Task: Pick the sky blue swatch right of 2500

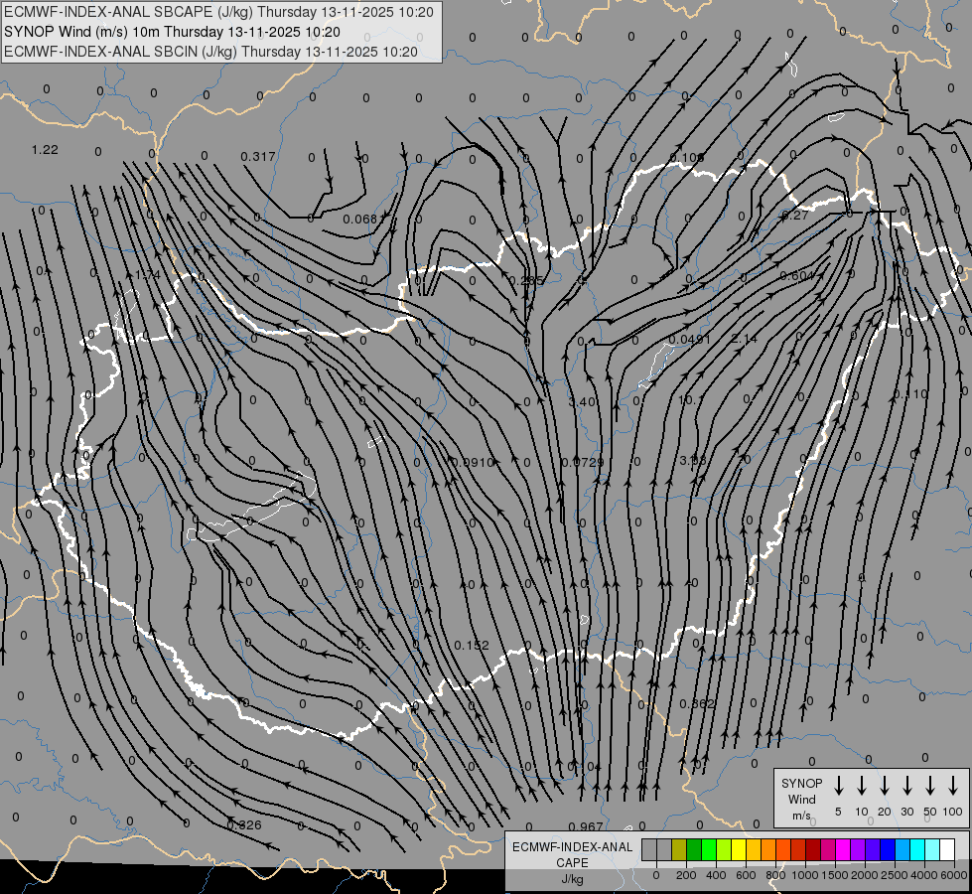Action: click(903, 850)
